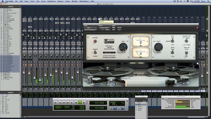The width and height of the screenshot is (211, 119).
Task: Select Snare Top in the Tracks list
Action: pyautogui.click(x=9, y=27)
